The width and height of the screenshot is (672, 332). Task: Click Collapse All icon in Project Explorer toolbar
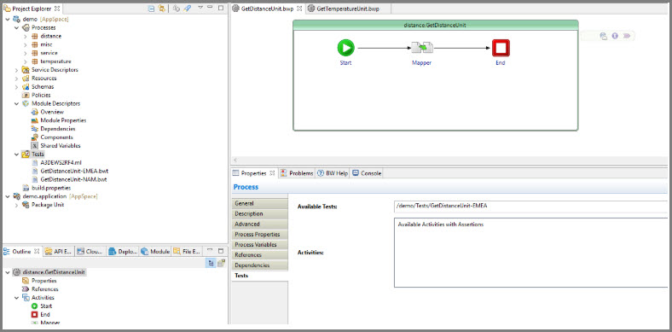tap(151, 9)
